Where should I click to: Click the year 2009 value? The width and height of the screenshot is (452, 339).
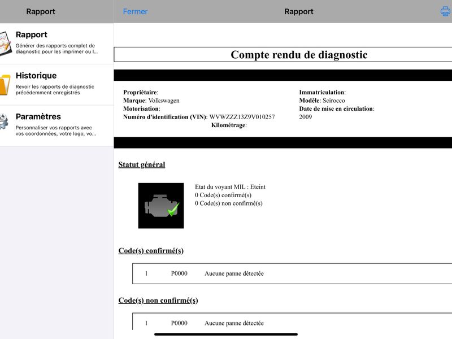pyautogui.click(x=305, y=117)
